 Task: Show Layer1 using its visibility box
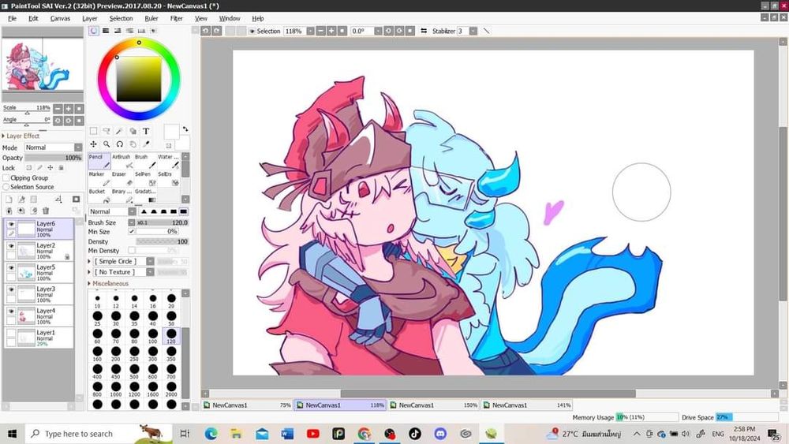click(x=11, y=334)
